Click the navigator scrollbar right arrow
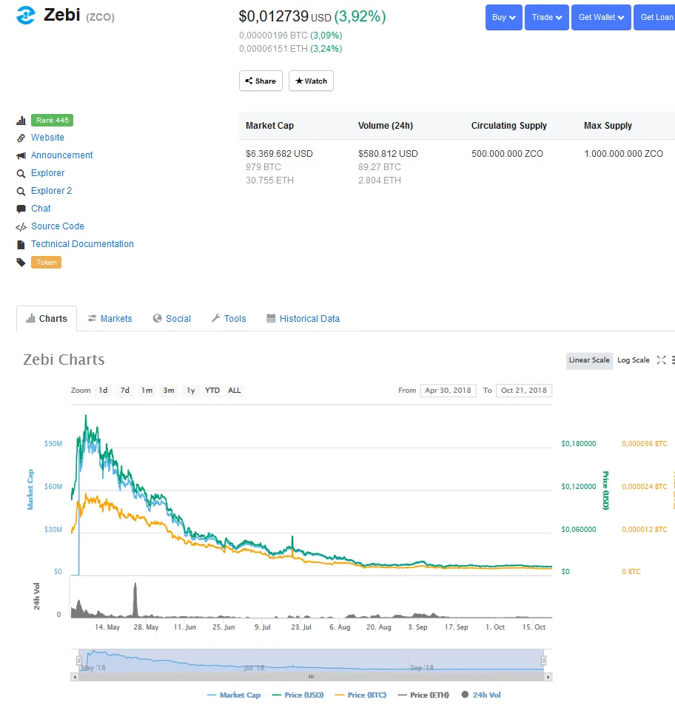The height and width of the screenshot is (705, 675). coord(548,677)
